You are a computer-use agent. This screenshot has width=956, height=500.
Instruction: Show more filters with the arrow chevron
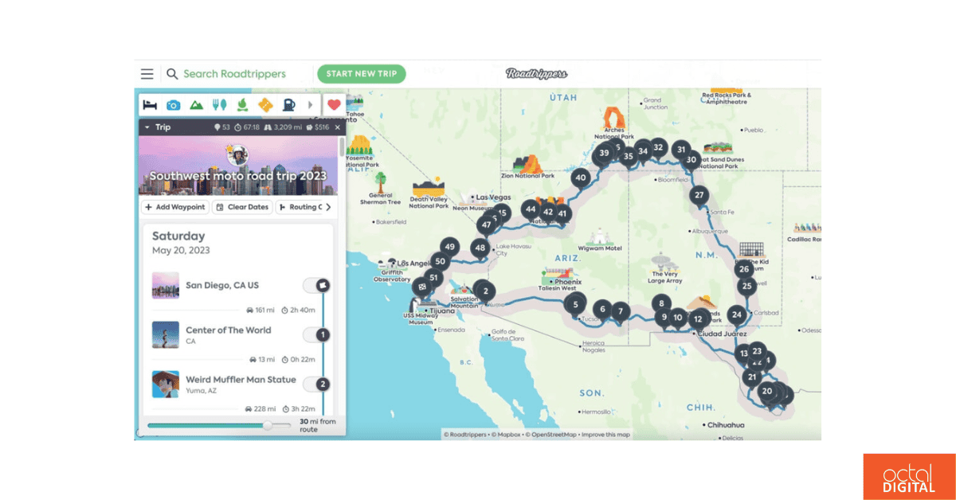coord(311,104)
